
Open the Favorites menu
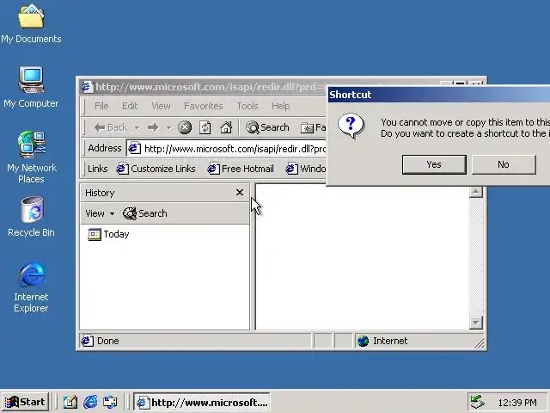click(x=204, y=106)
